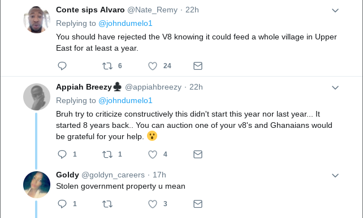Reply to Appiah Breezy's tweet

[x=62, y=154]
